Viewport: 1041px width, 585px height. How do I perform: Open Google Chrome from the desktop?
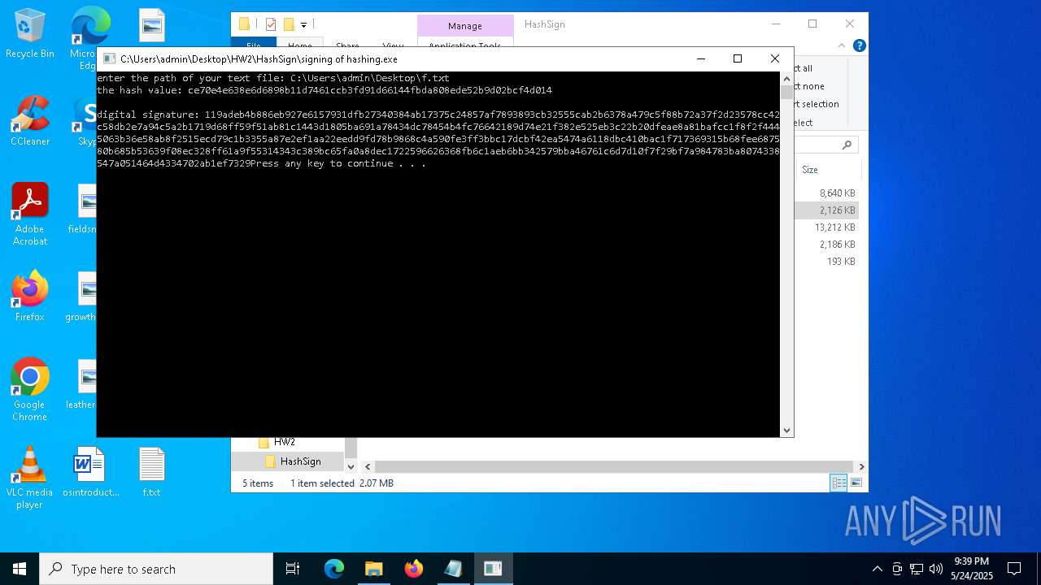[29, 390]
